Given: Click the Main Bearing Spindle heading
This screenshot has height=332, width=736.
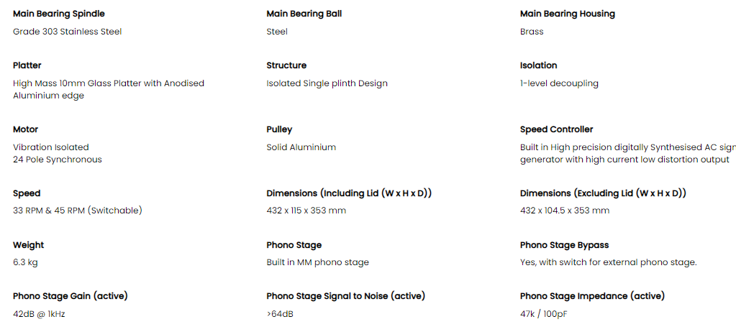Looking at the screenshot, I should click(59, 14).
